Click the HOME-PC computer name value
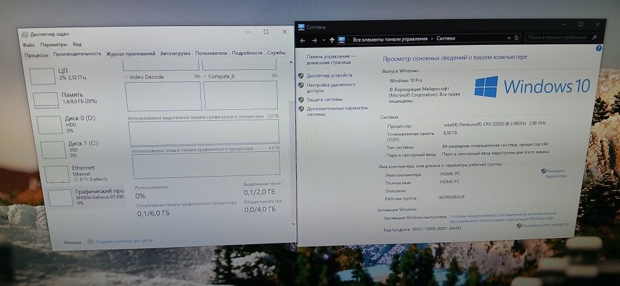620x286 pixels. (x=450, y=174)
